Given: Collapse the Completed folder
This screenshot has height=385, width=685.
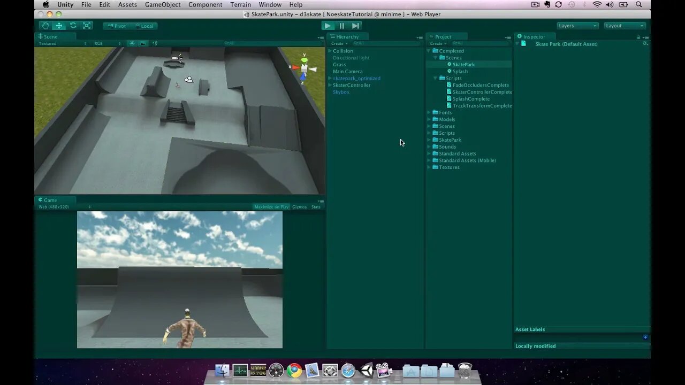Looking at the screenshot, I should click(429, 51).
